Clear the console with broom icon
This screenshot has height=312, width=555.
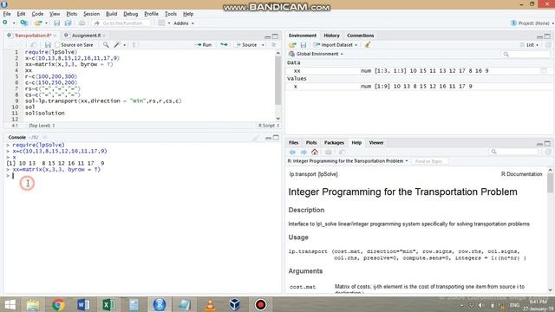point(256,138)
